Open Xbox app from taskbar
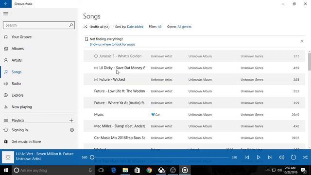 [x=161, y=170]
